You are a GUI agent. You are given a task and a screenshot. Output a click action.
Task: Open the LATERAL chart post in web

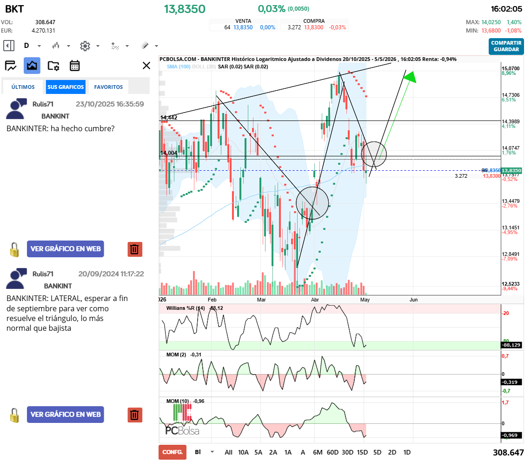point(66,415)
